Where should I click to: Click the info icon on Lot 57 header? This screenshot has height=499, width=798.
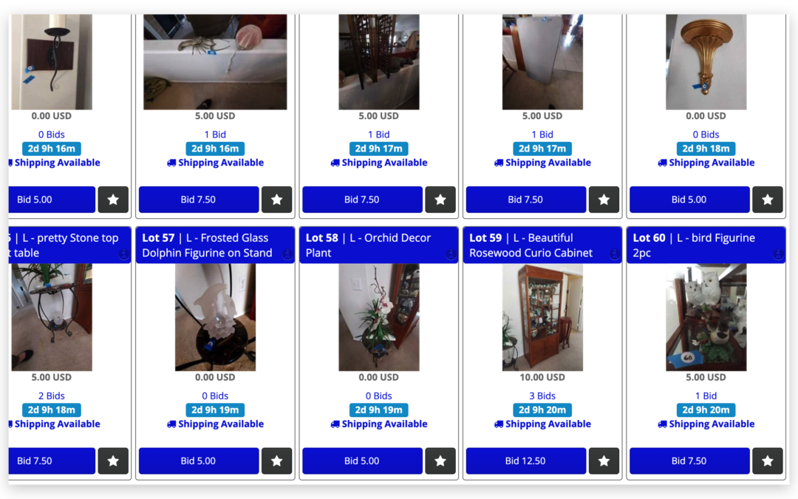[x=287, y=254]
